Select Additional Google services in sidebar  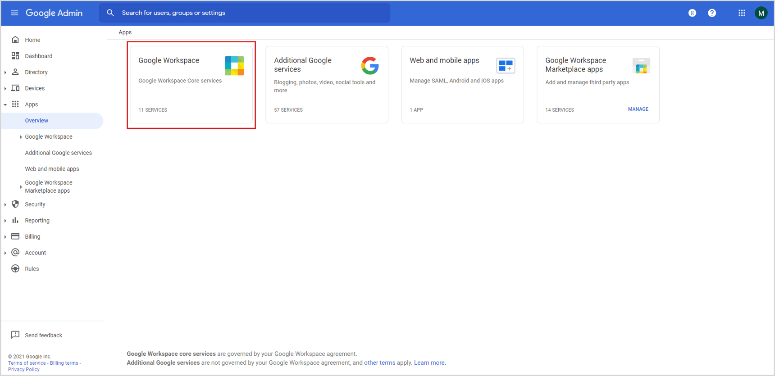point(58,153)
